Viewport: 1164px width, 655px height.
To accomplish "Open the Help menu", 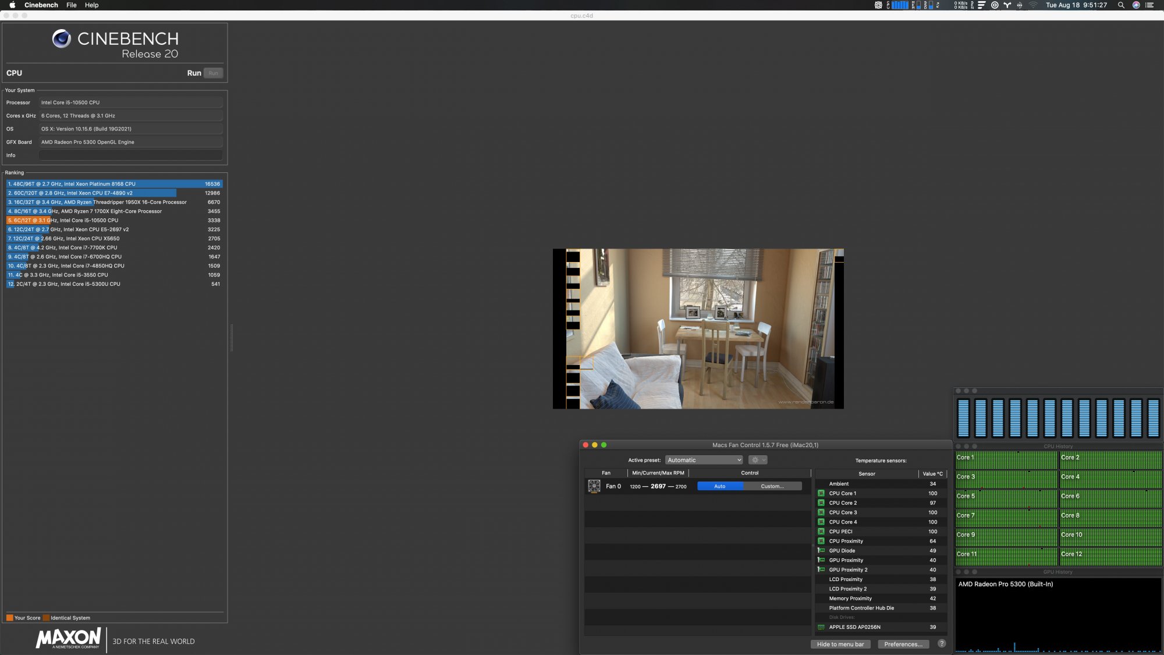I will 91,5.
